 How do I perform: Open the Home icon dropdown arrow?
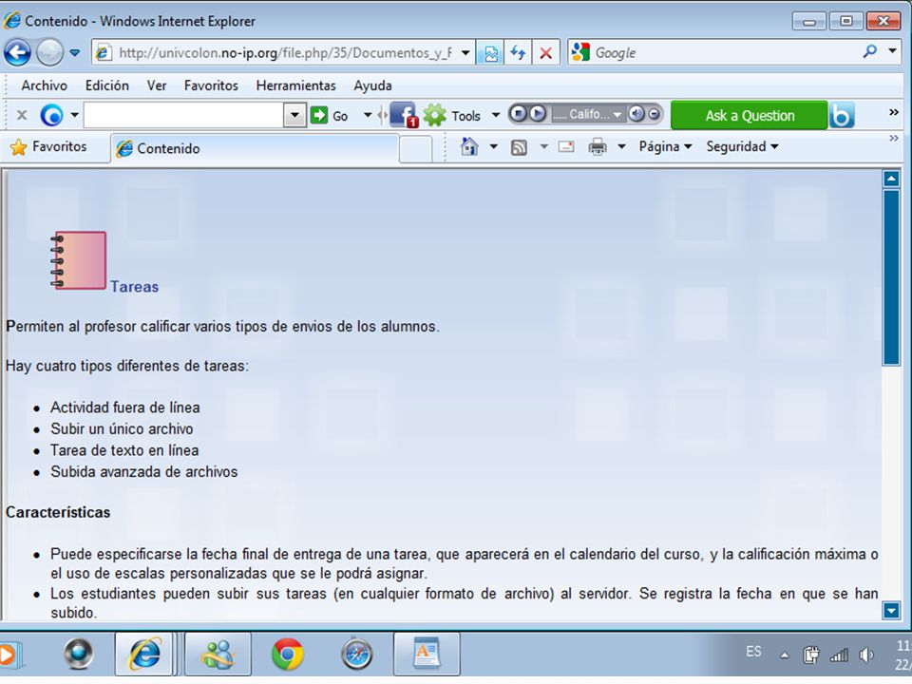493,146
